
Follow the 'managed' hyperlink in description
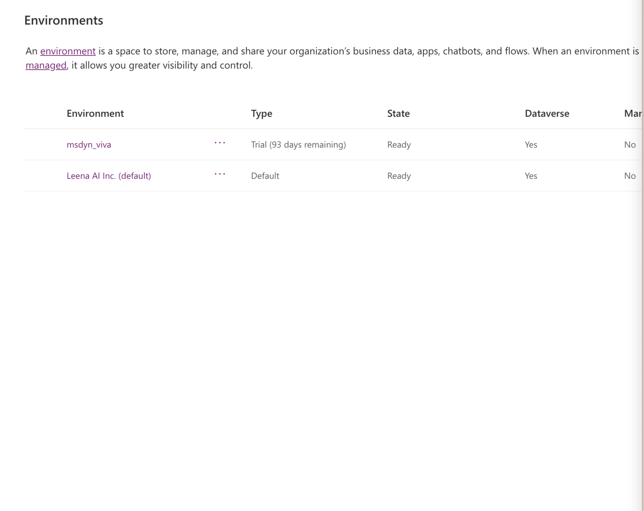pos(46,66)
